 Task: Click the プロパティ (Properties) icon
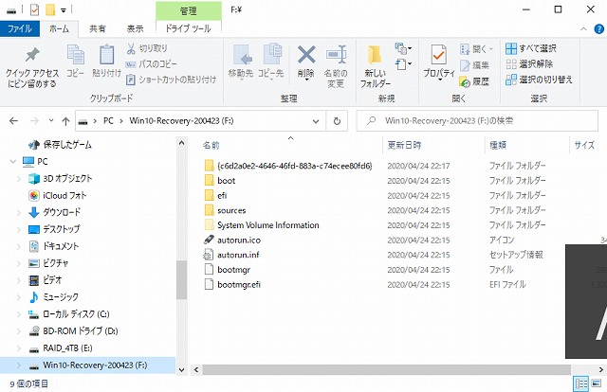click(439, 62)
